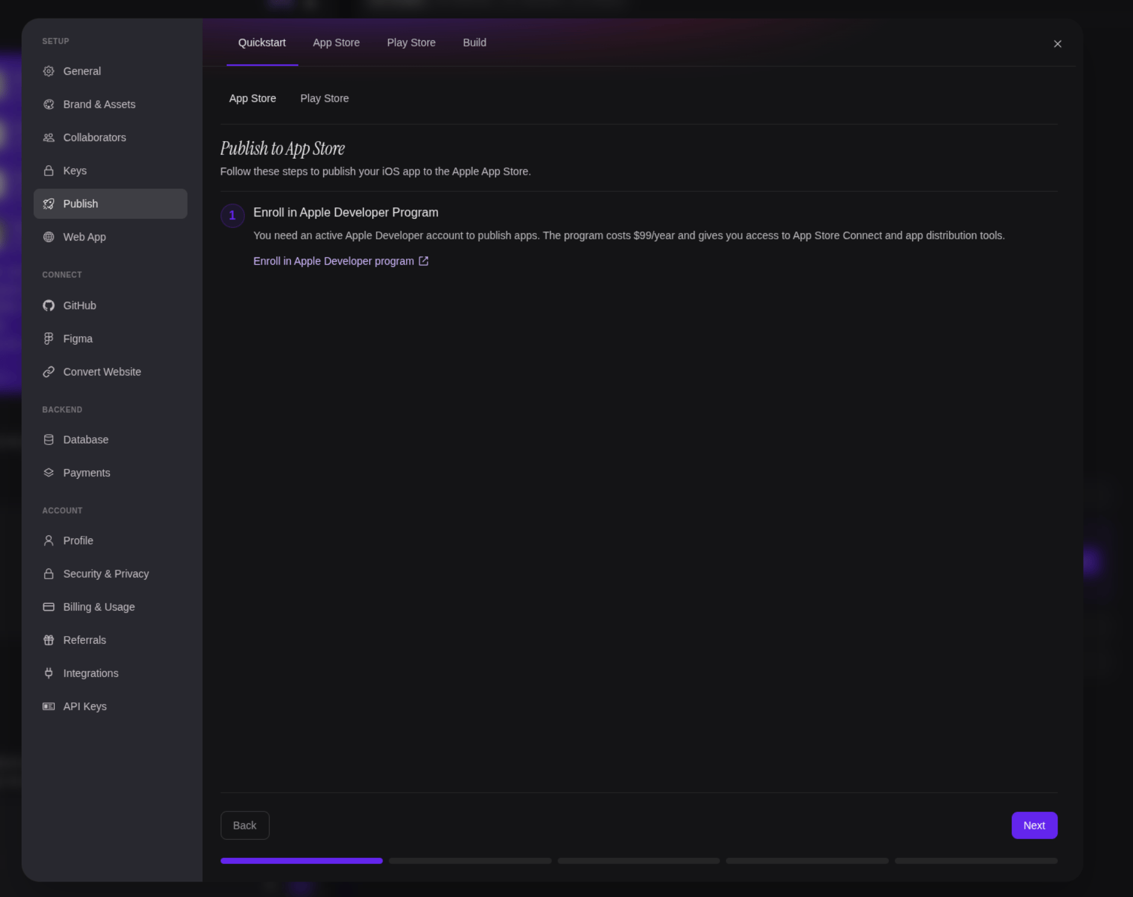Click the Security & Privacy lock icon
The image size is (1133, 897).
(49, 574)
